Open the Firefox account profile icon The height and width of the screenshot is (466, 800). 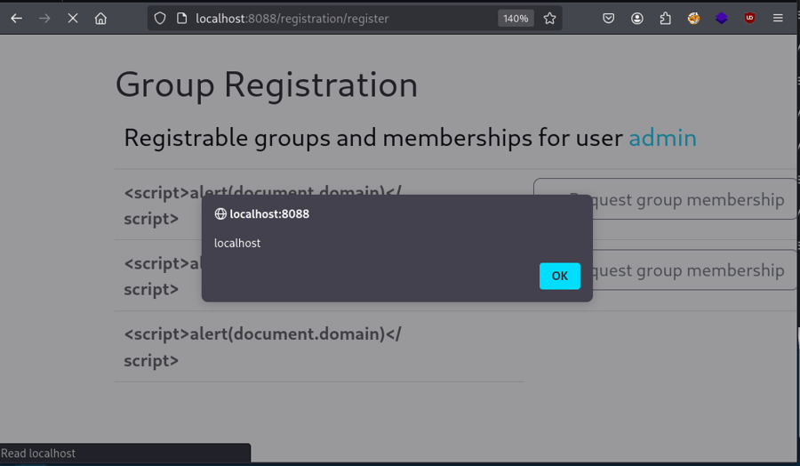[x=637, y=18]
